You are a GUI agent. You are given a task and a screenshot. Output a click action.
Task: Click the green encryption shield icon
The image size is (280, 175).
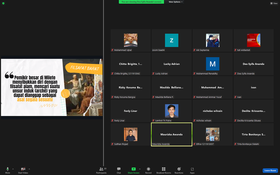[3, 3]
